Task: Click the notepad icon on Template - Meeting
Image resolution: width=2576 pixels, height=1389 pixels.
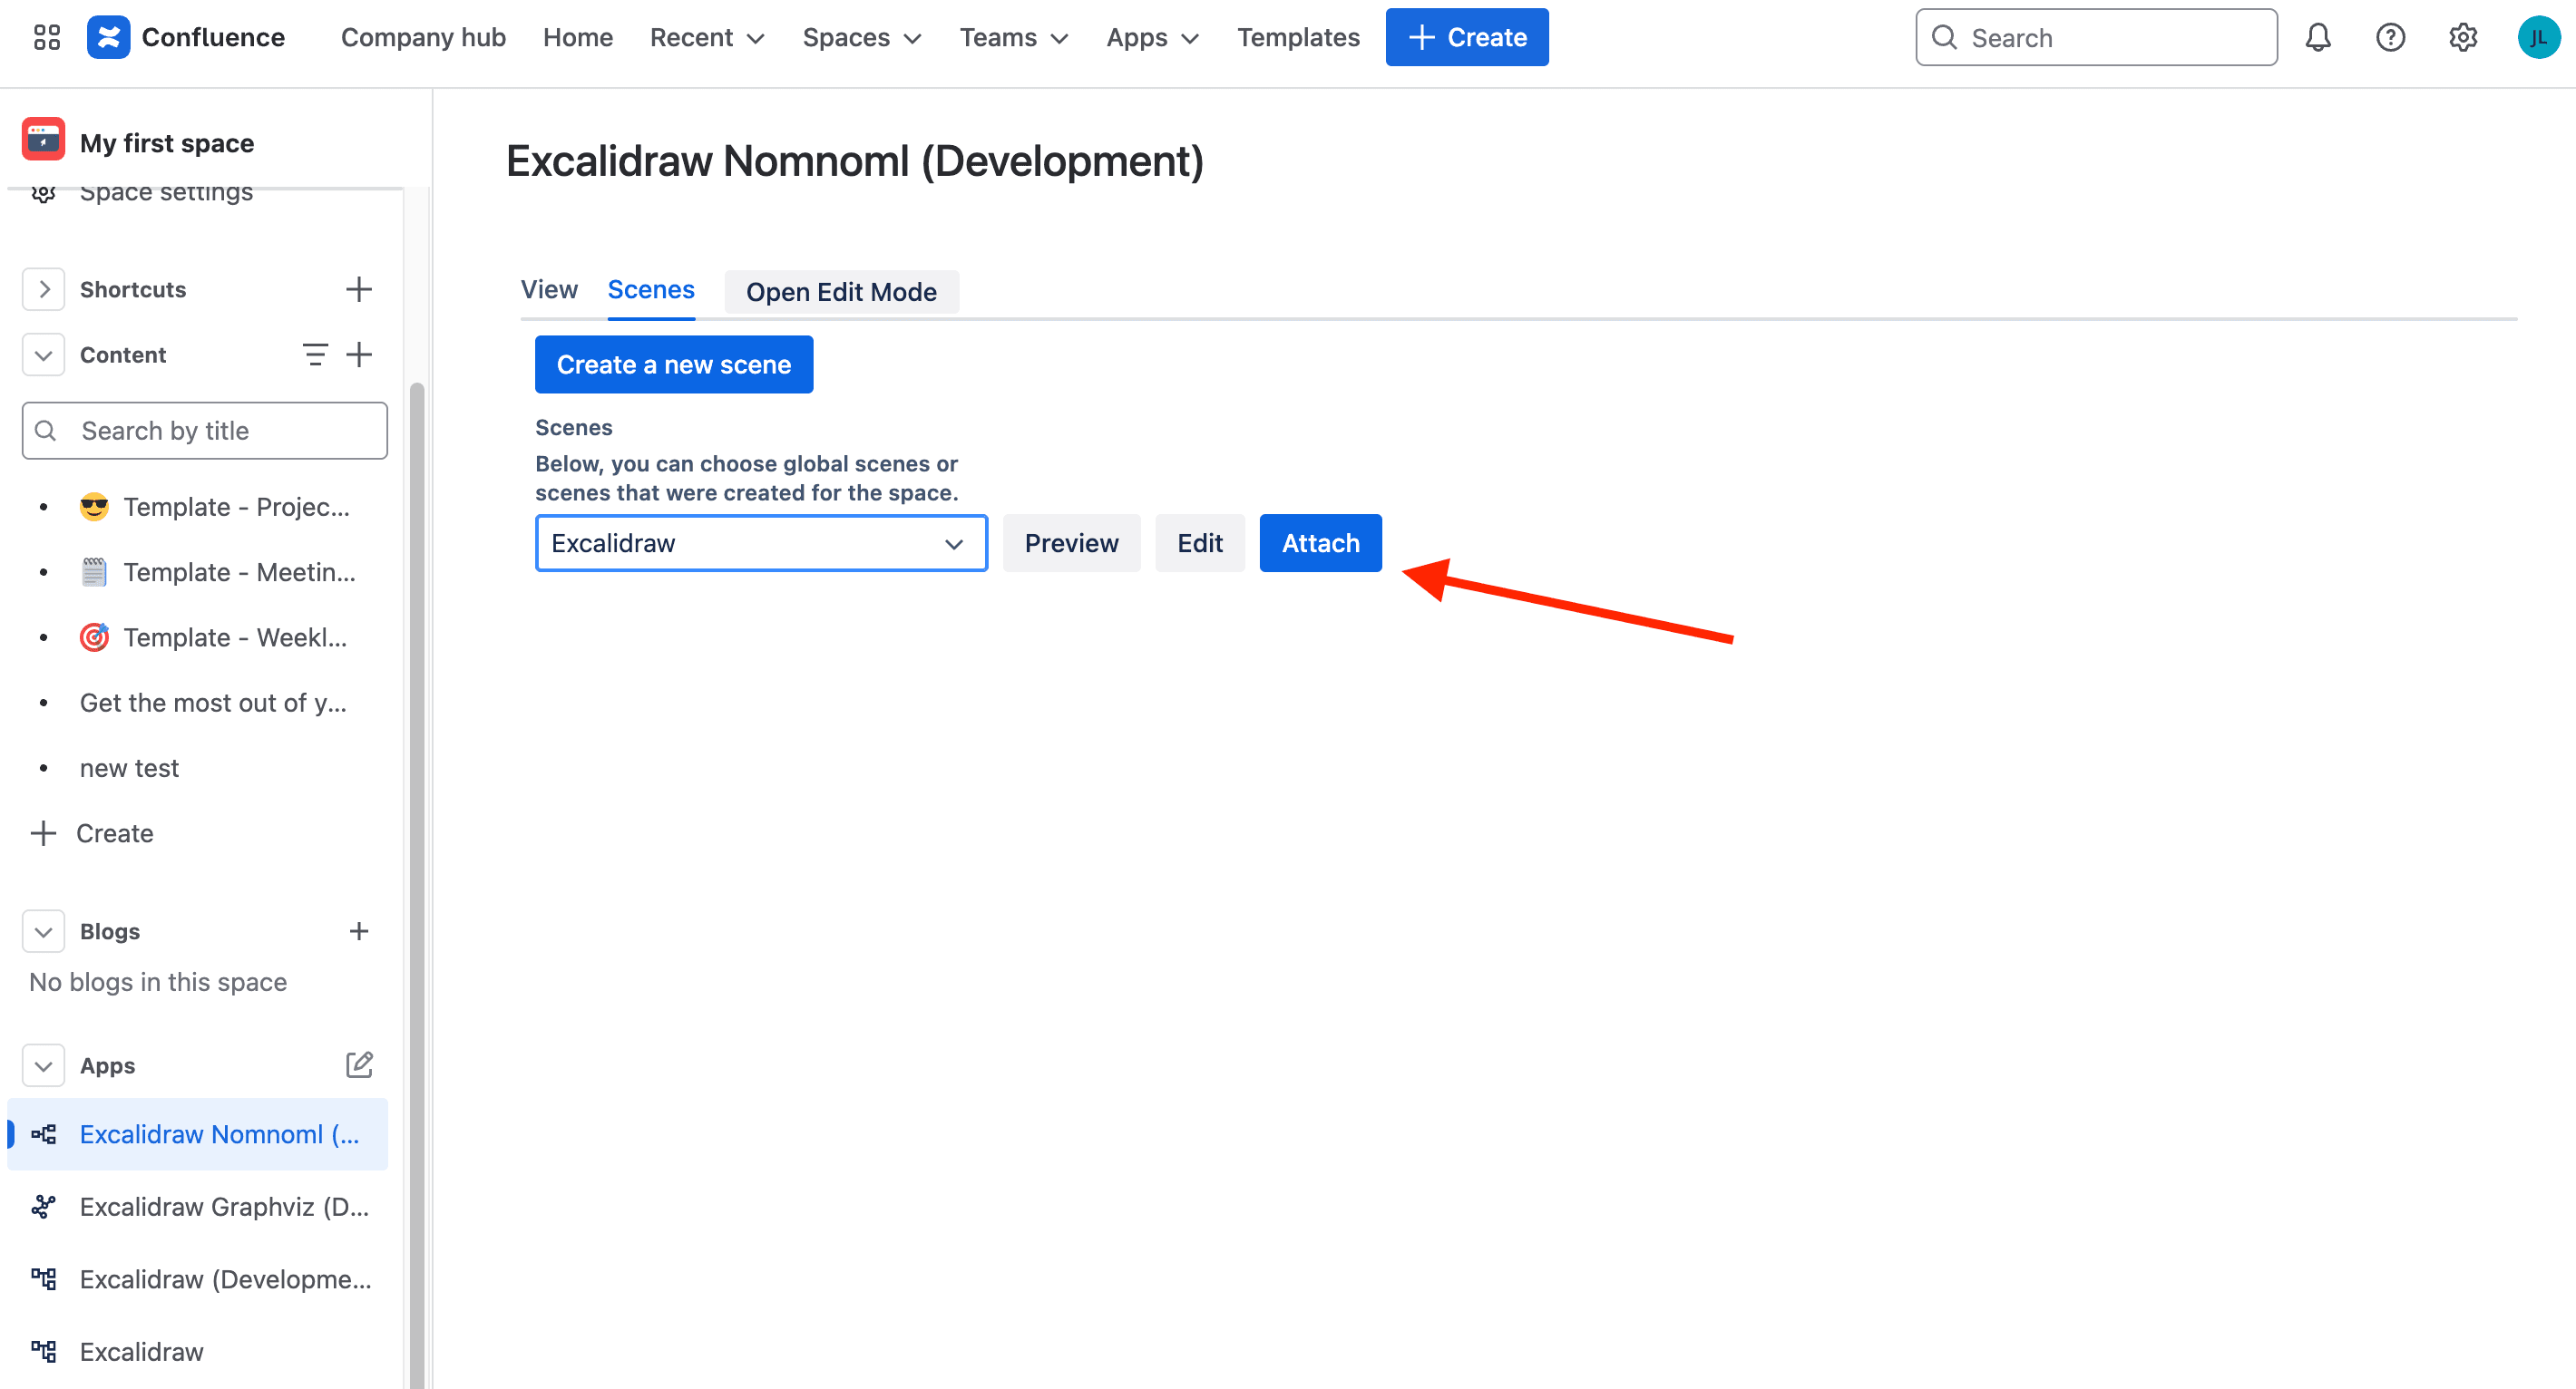Action: click(94, 571)
